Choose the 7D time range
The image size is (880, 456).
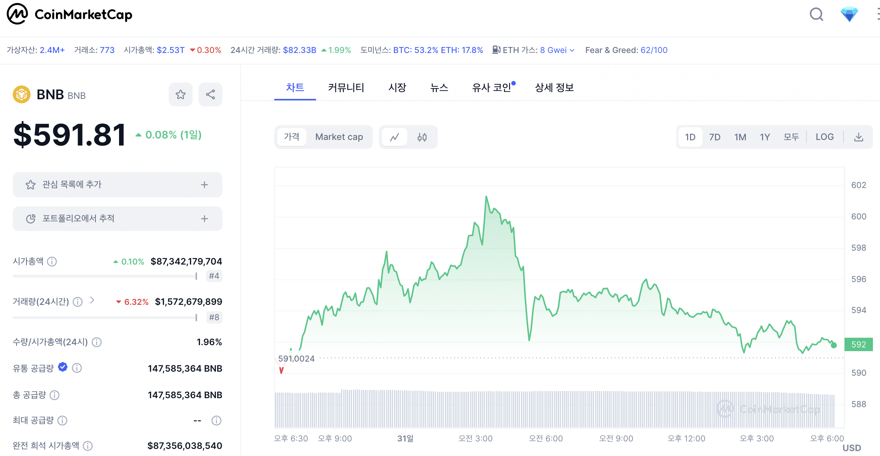715,137
